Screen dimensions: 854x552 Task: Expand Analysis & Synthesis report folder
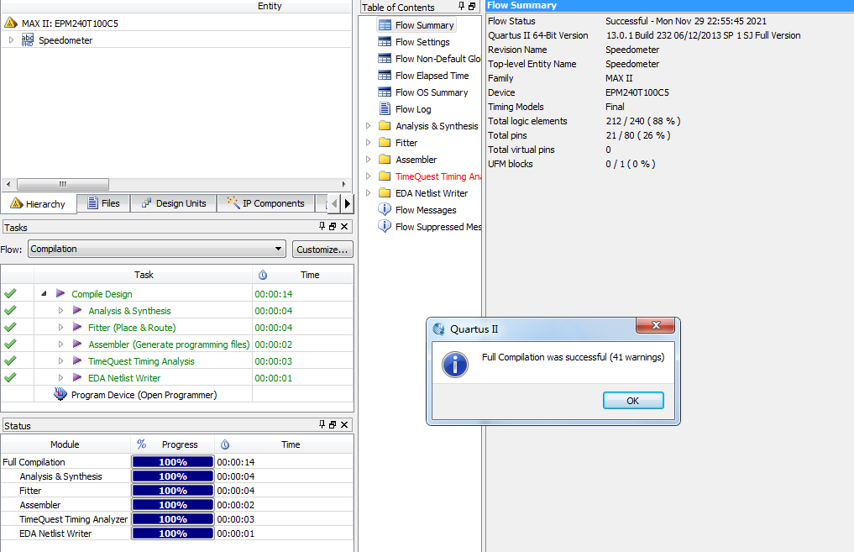368,126
